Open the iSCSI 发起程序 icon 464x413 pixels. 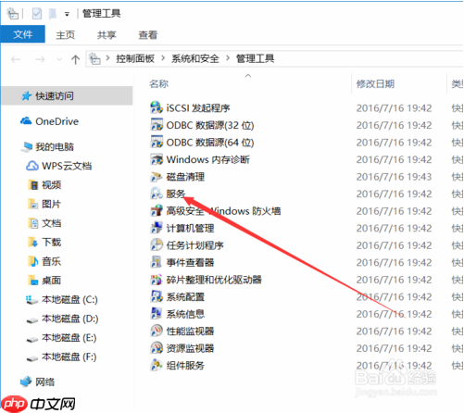click(x=157, y=107)
